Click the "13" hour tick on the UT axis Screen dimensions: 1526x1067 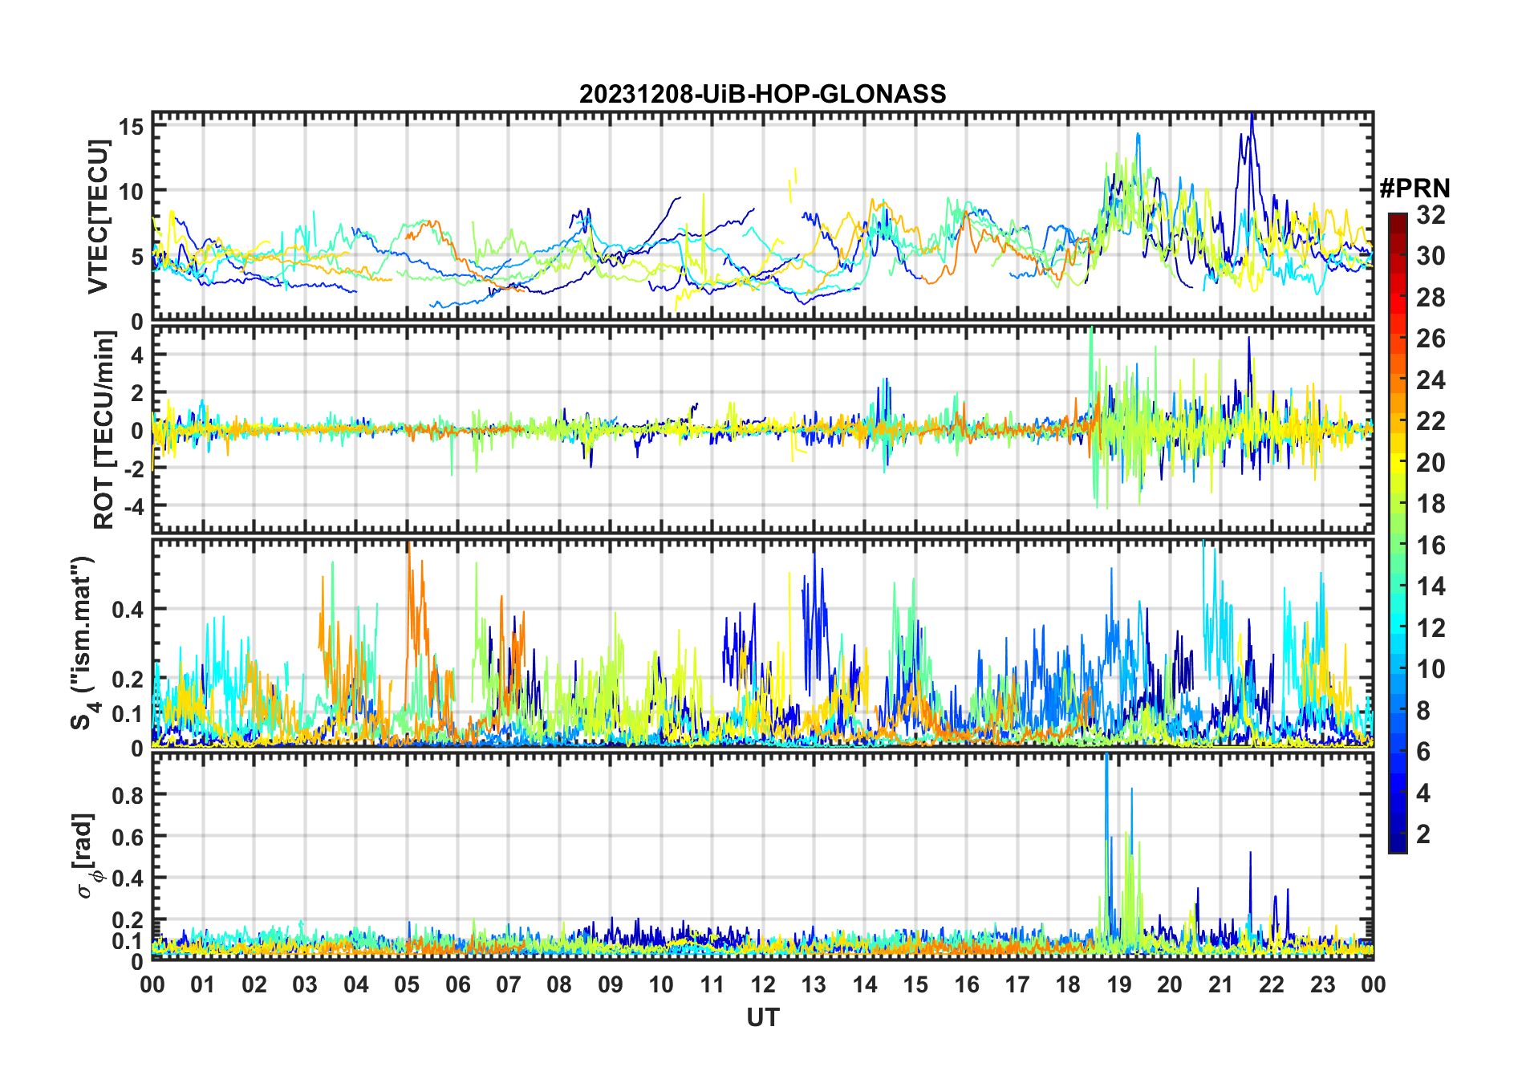point(814,984)
